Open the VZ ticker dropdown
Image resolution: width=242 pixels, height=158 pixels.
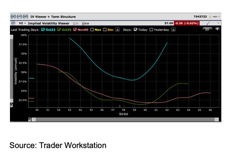click(22, 23)
